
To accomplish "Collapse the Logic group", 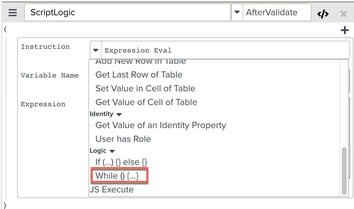I will [112, 151].
